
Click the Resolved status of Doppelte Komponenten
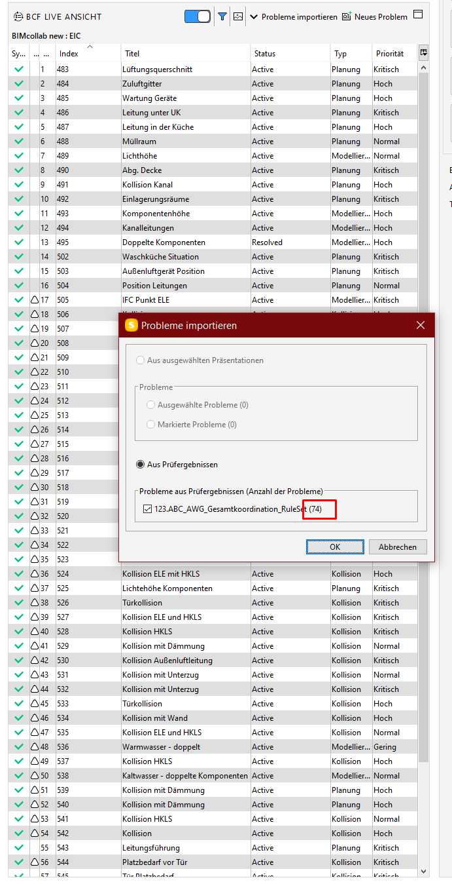click(x=267, y=242)
